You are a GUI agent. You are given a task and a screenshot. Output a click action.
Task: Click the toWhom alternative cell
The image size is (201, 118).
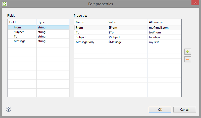coord(155,32)
